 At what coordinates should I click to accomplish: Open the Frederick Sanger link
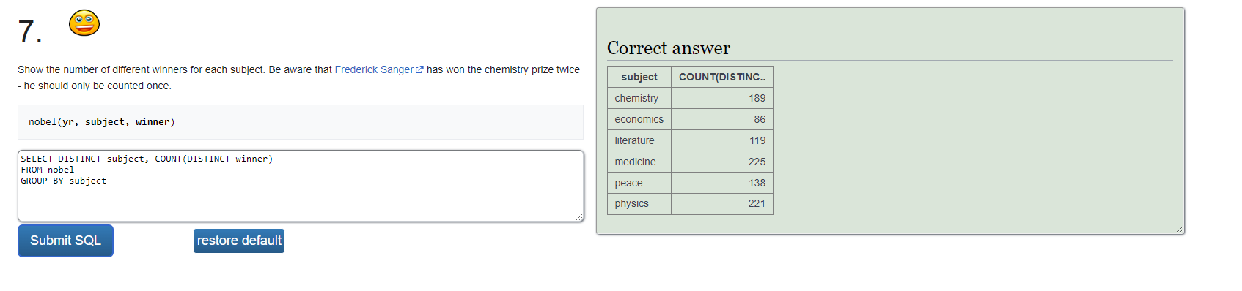(x=374, y=69)
